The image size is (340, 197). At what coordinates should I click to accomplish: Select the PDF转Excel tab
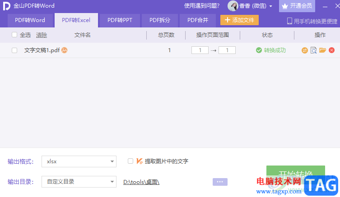coord(76,20)
